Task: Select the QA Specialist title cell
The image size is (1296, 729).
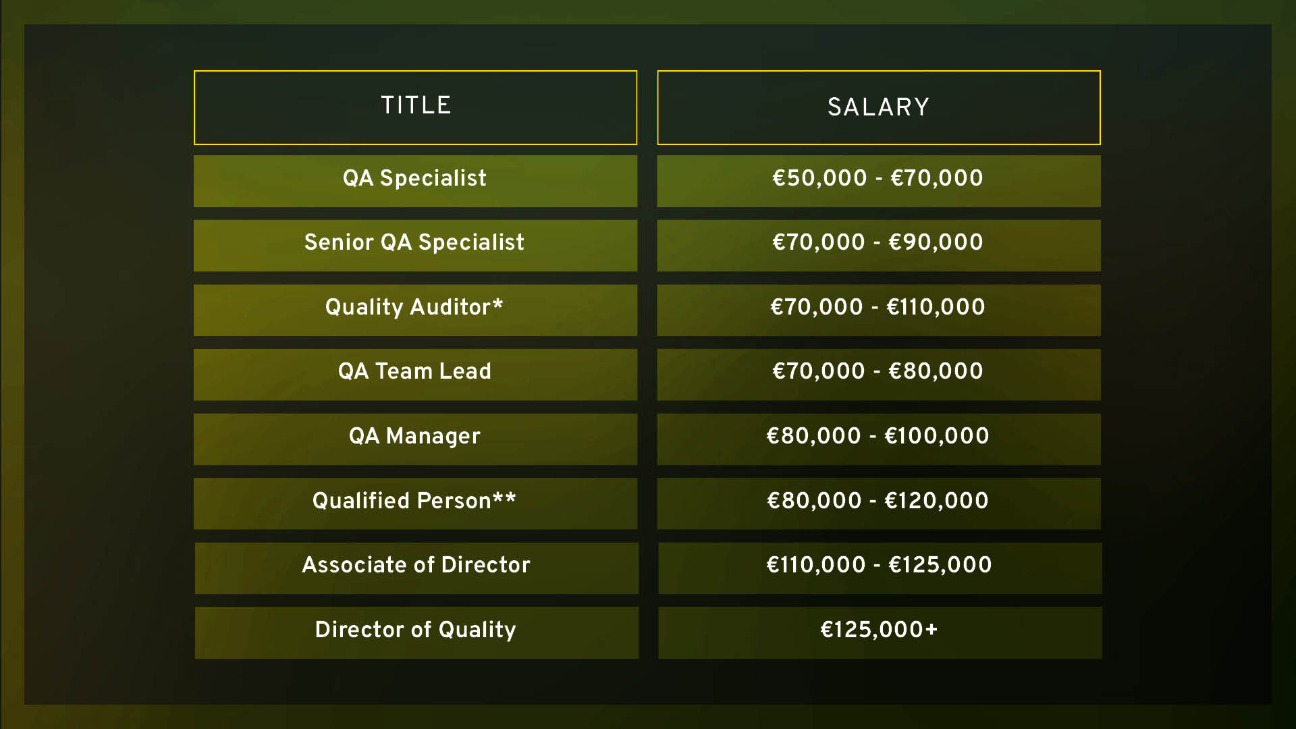Action: tap(415, 181)
